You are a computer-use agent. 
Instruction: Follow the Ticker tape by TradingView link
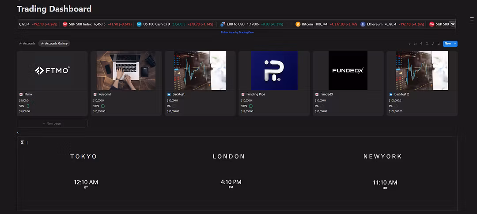[237, 32]
